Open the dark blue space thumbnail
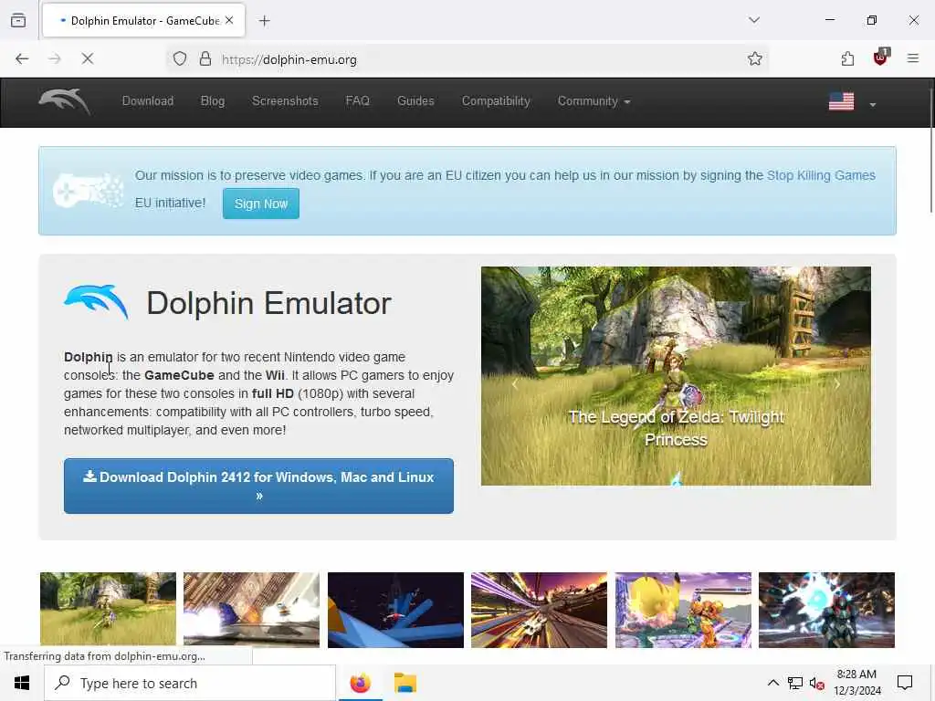The height and width of the screenshot is (701, 935). (x=395, y=610)
